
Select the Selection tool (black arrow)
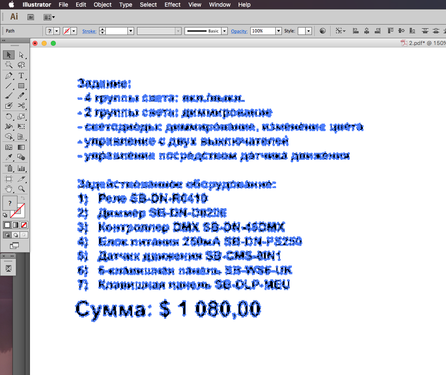[8, 55]
